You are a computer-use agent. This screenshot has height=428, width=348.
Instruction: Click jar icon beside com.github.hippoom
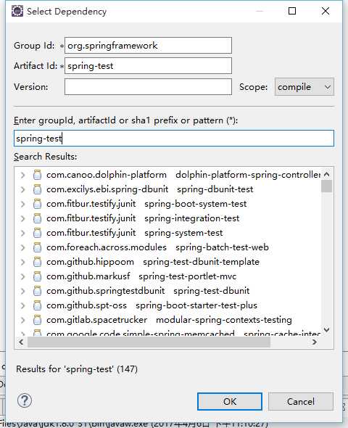(x=38, y=262)
